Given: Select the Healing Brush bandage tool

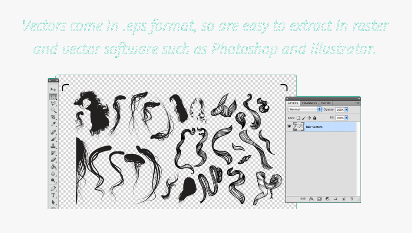Looking at the screenshot, I should click(x=53, y=132).
